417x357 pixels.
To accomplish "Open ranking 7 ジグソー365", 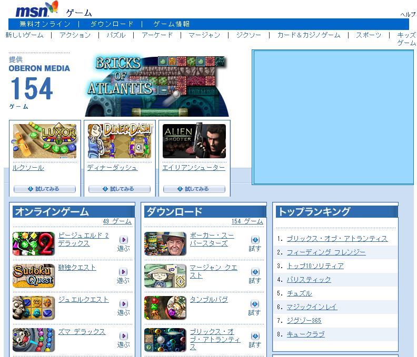I will pos(304,321).
